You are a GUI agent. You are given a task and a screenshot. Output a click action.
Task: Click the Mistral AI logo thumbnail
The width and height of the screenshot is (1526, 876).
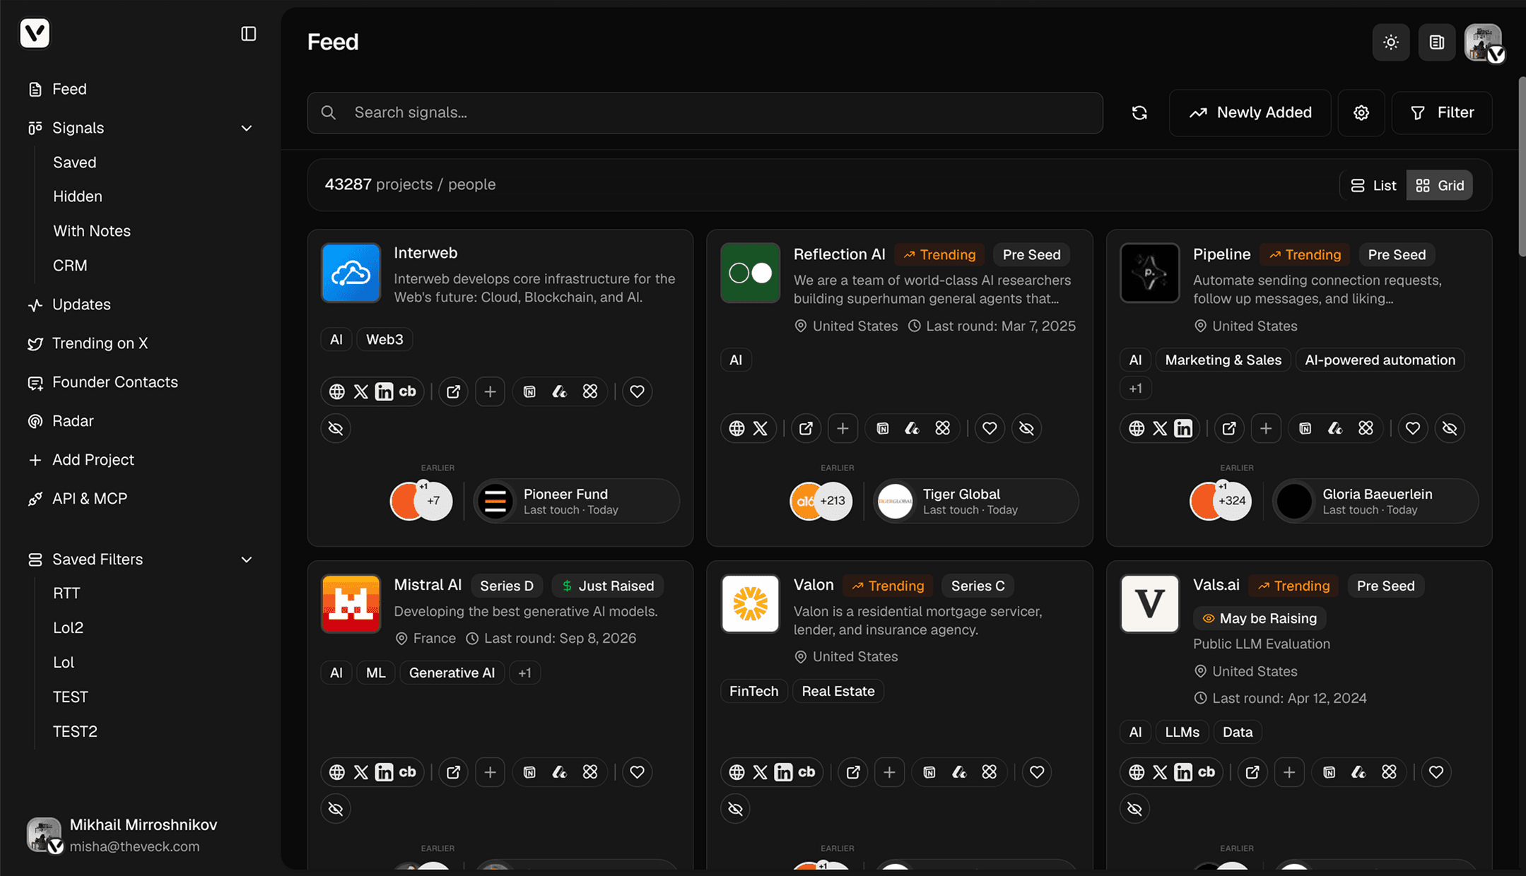(x=351, y=604)
